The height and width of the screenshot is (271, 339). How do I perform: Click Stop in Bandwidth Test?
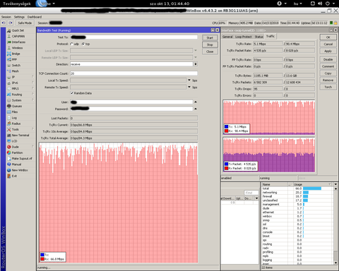(210, 44)
